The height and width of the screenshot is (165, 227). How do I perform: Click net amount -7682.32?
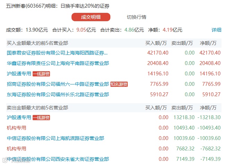[x=210, y=149]
